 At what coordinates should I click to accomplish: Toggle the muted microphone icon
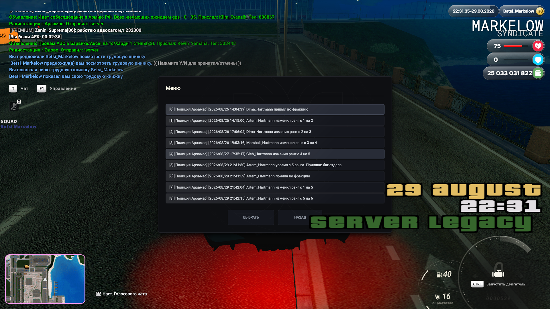pyautogui.click(x=14, y=106)
